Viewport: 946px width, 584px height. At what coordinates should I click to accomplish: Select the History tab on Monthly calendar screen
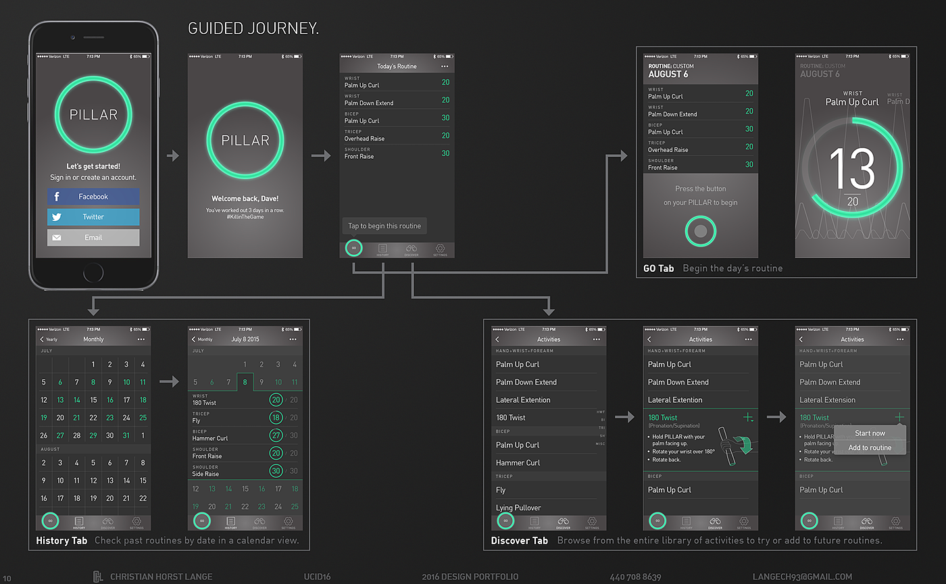pyautogui.click(x=79, y=522)
